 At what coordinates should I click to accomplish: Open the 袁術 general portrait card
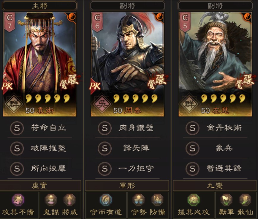click(40, 64)
